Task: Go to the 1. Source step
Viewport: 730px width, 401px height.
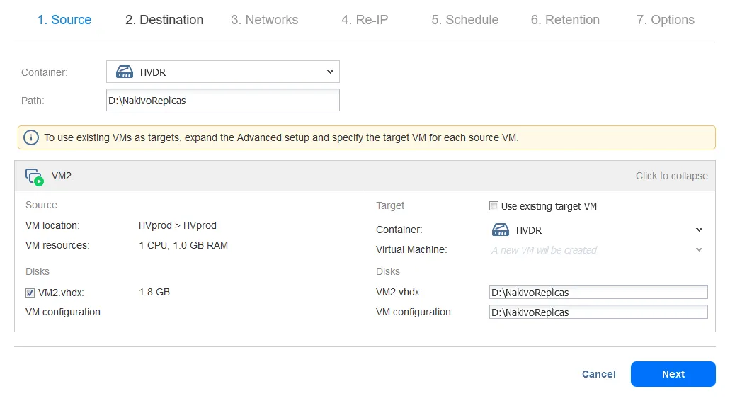Action: tap(64, 20)
